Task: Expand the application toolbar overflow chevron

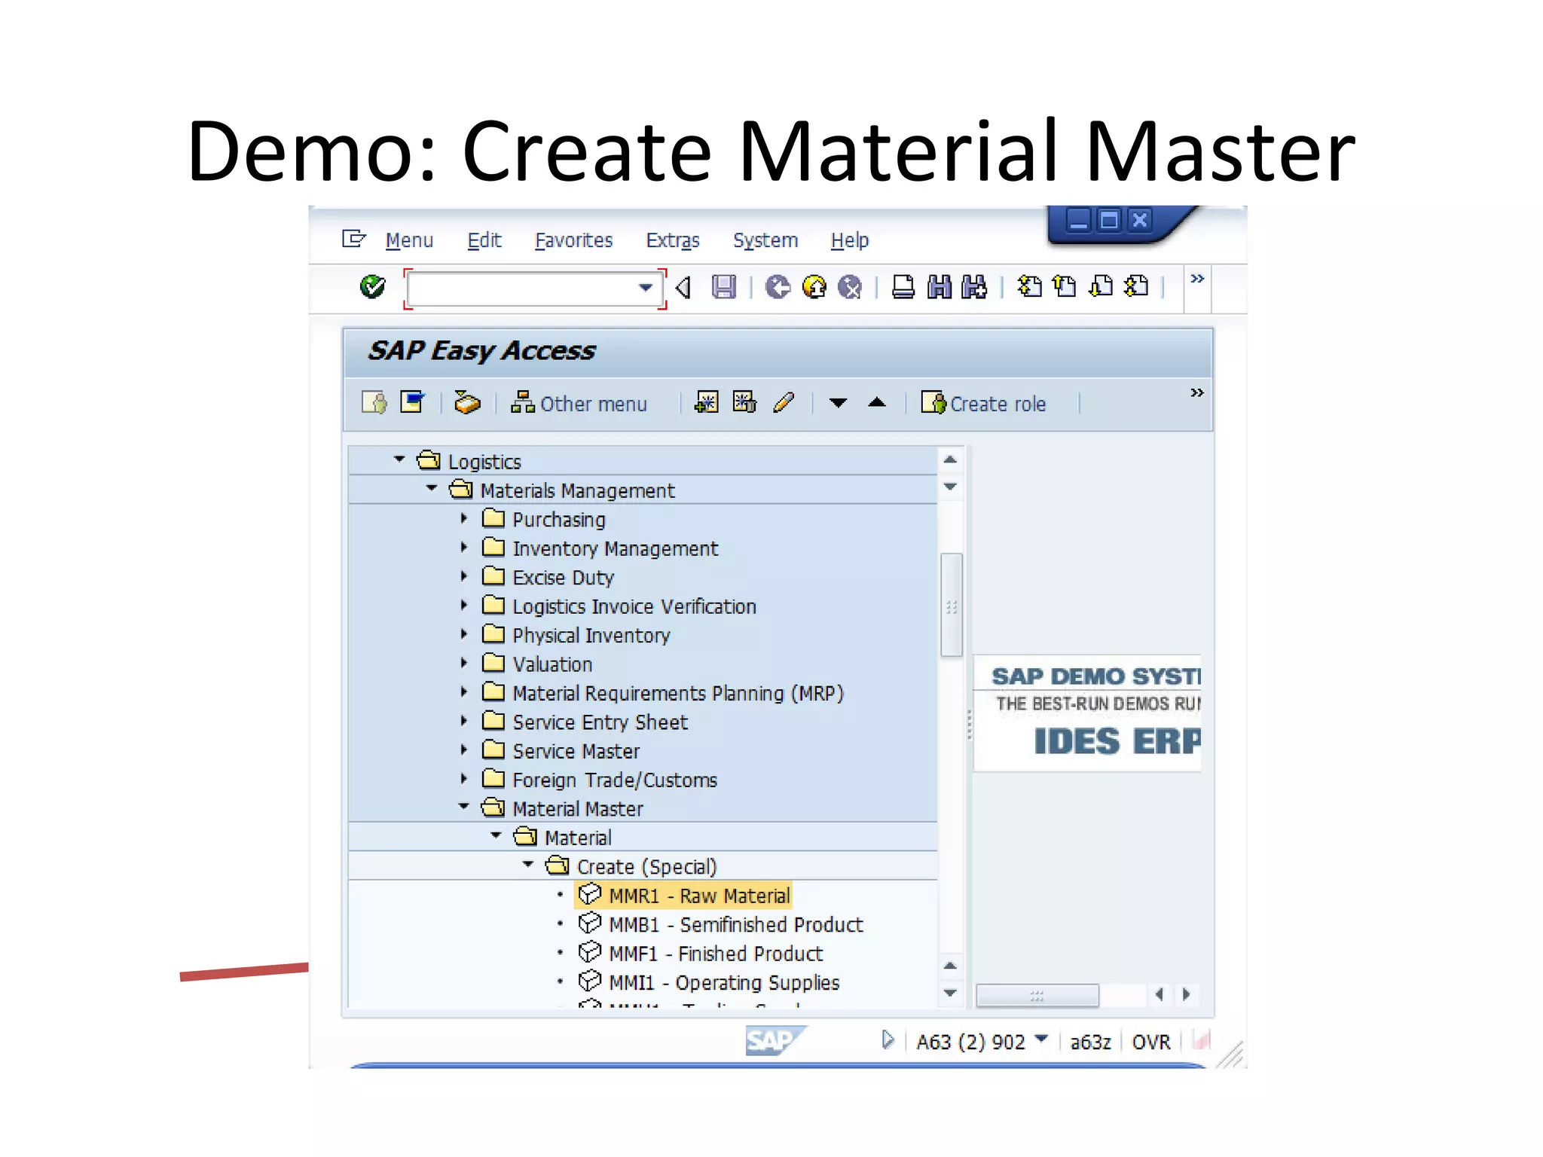Action: pos(1197,392)
